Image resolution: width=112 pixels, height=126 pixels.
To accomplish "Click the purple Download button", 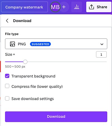I will pyautogui.click(x=56, y=117).
